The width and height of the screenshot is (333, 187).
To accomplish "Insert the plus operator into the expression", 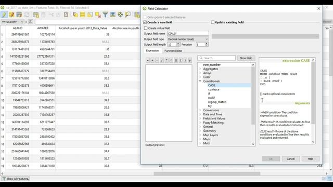I will click(152, 60).
